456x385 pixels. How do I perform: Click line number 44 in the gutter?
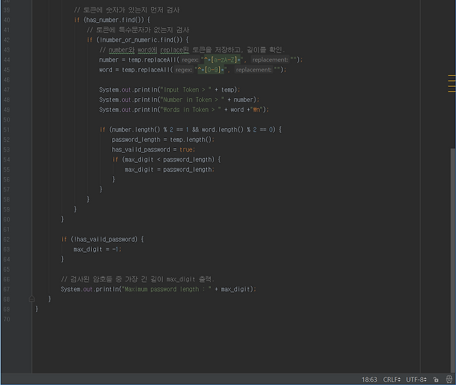coord(7,60)
